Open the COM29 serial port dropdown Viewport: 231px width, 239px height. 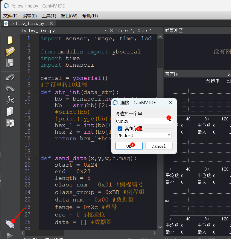pyautogui.click(x=144, y=121)
